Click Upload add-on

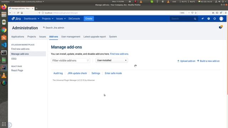[186, 61]
